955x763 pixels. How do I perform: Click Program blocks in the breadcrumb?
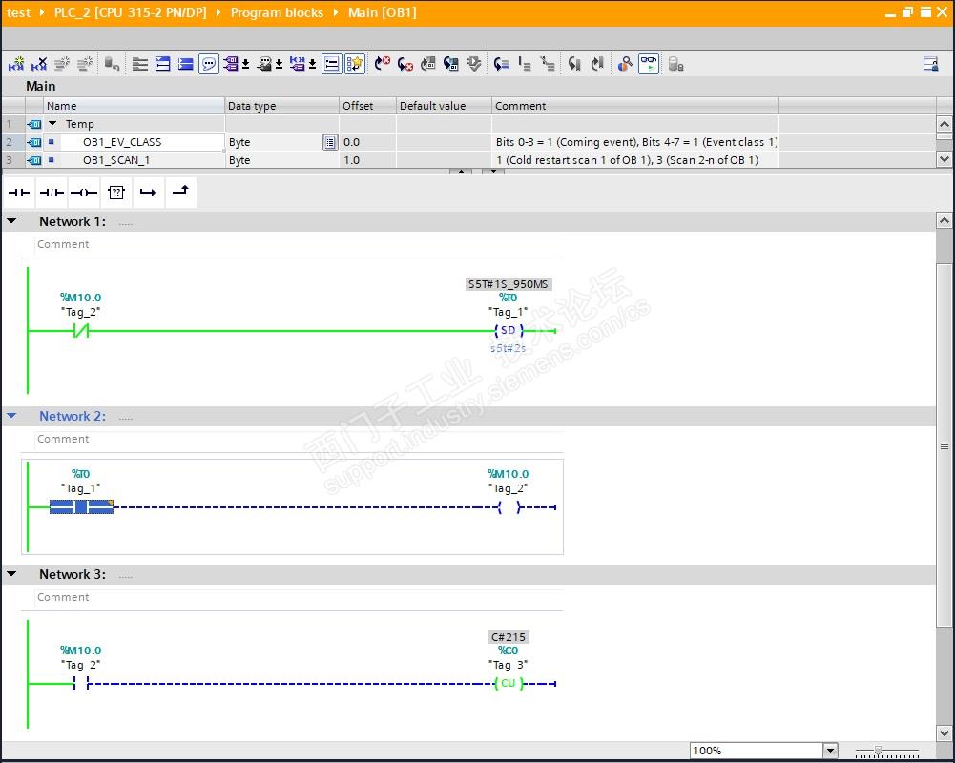click(277, 12)
